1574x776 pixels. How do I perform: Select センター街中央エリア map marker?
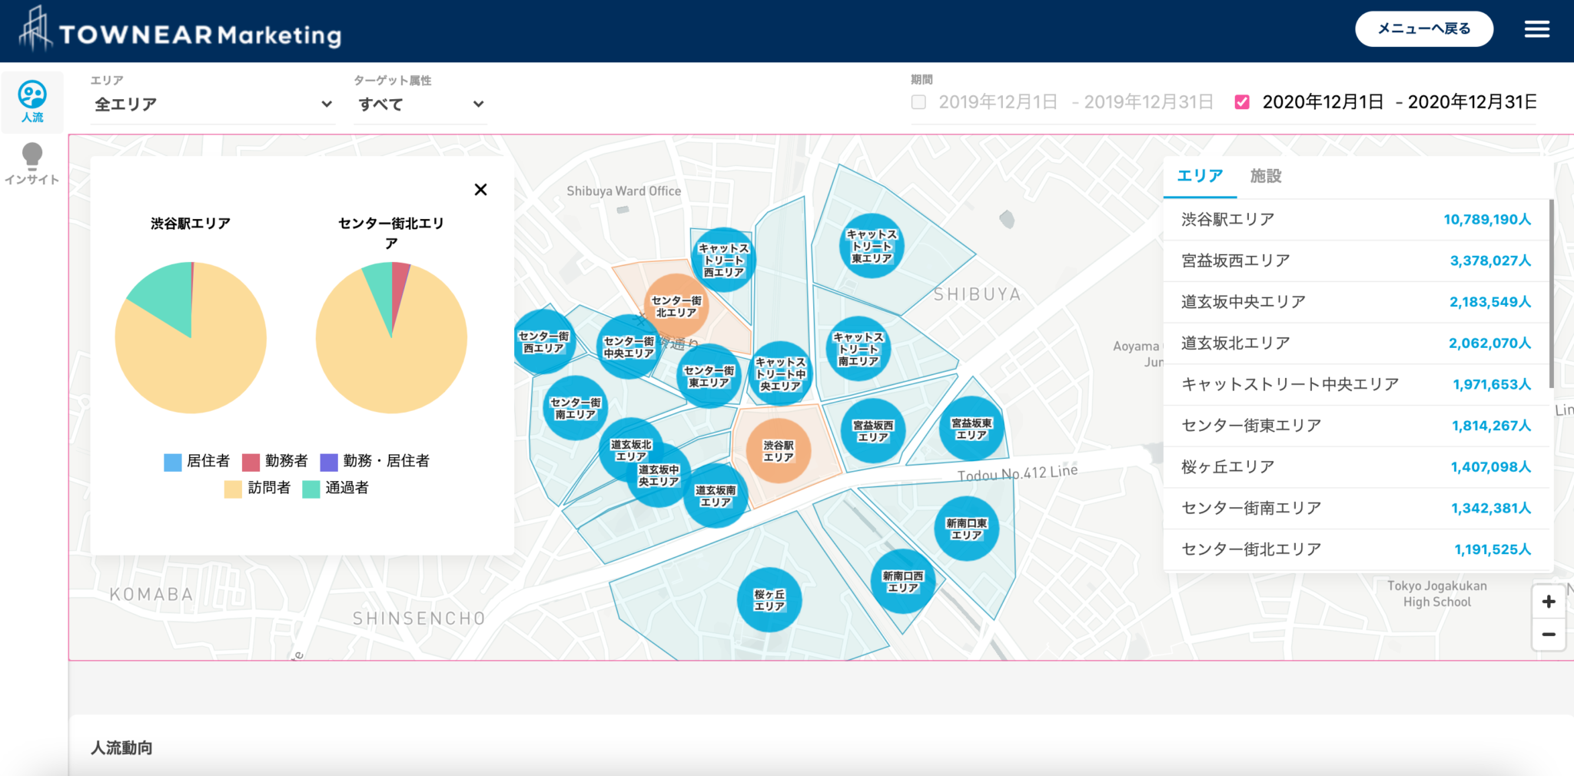tap(629, 347)
